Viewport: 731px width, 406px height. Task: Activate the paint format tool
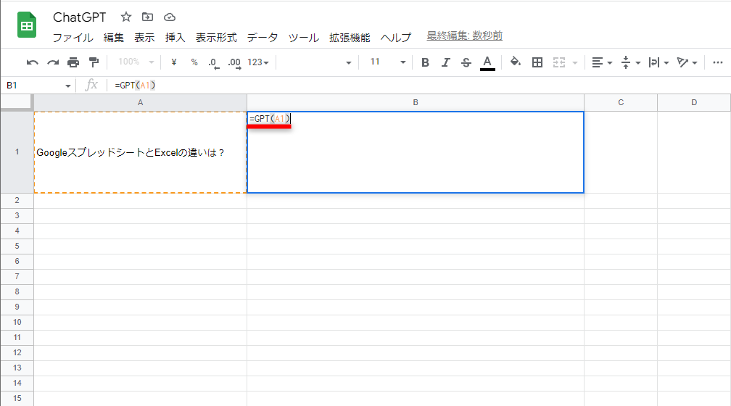(94, 62)
